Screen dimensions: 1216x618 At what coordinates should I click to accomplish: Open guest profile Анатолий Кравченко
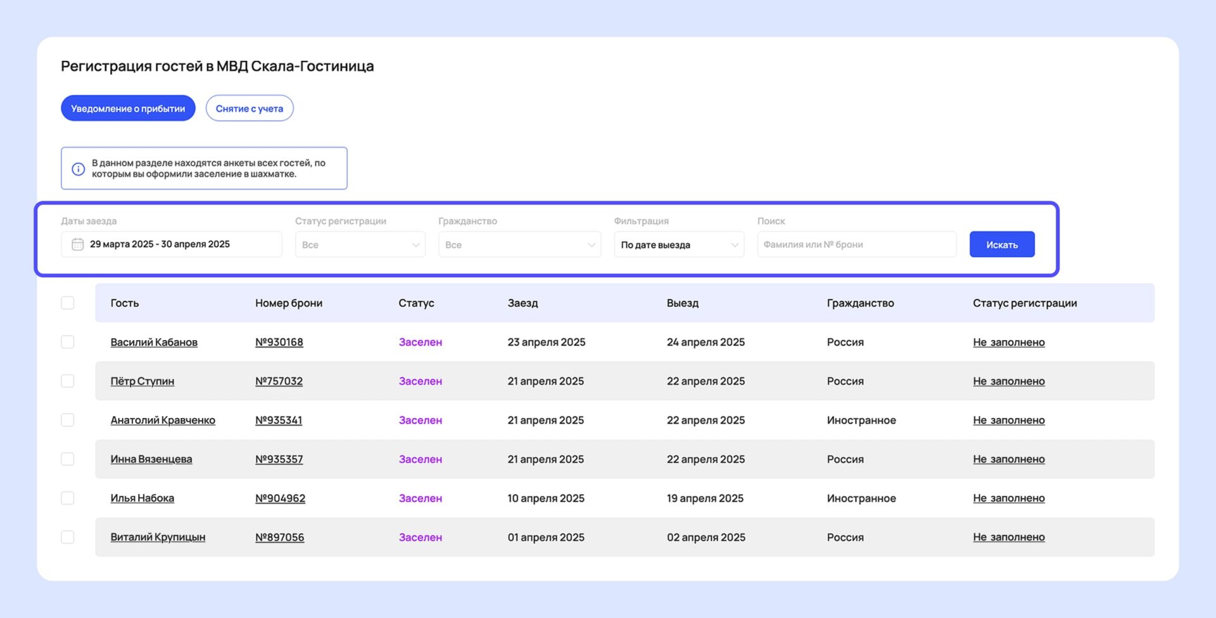(163, 420)
